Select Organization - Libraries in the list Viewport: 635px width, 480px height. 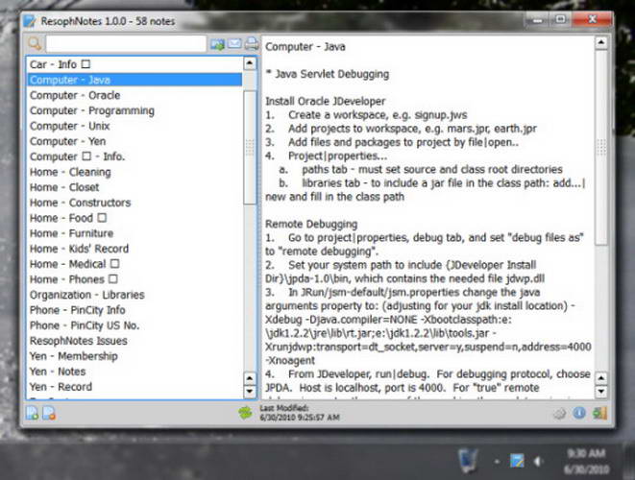coord(134,295)
